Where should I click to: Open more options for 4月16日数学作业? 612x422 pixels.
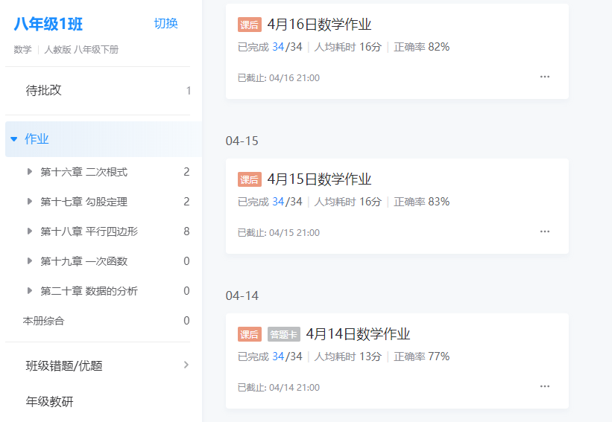[x=544, y=77]
